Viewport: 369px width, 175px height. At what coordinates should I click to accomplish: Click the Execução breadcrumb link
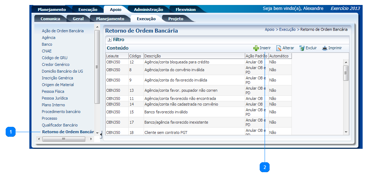tap(287, 30)
